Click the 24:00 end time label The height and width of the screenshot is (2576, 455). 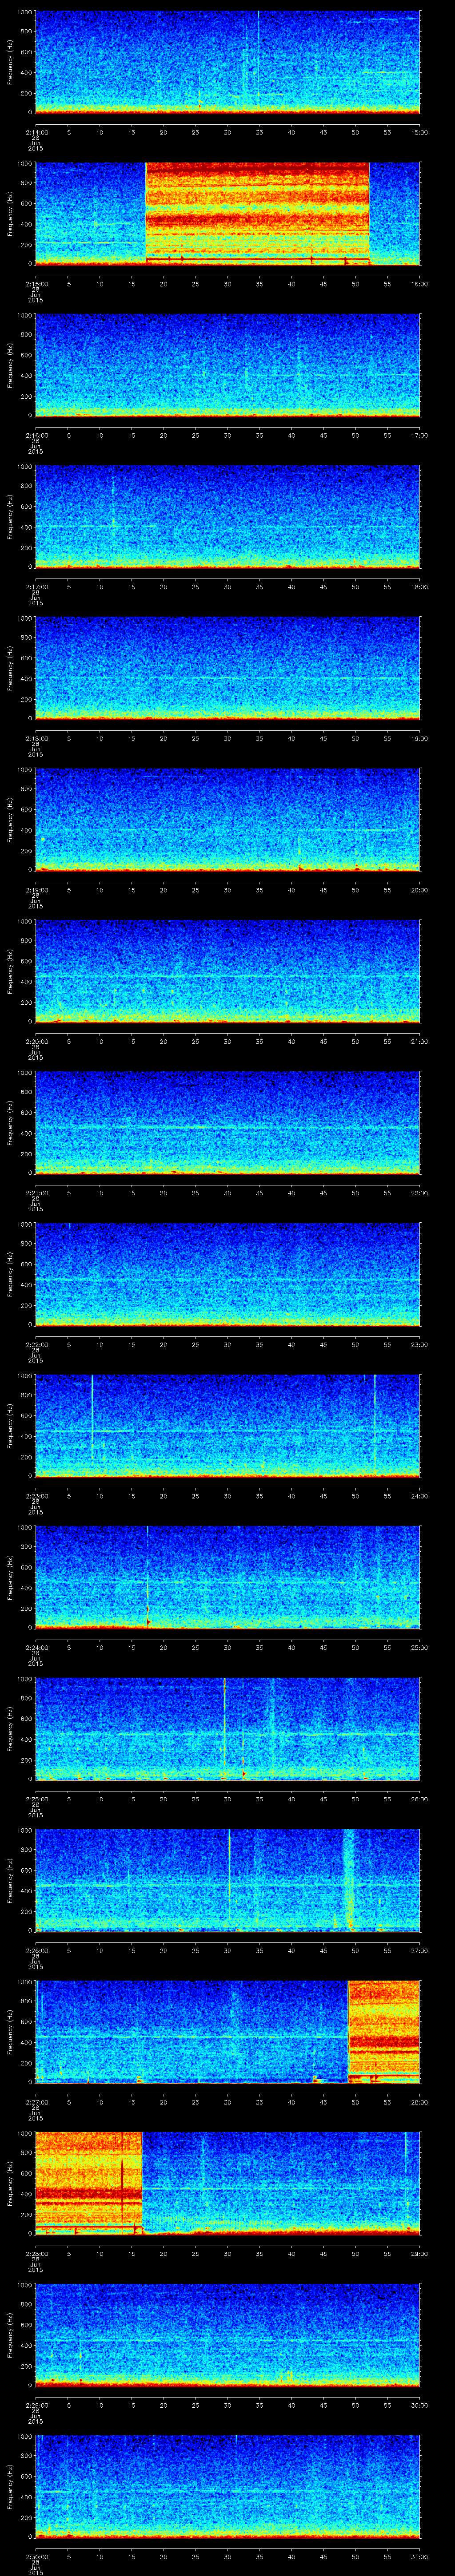coord(419,1495)
